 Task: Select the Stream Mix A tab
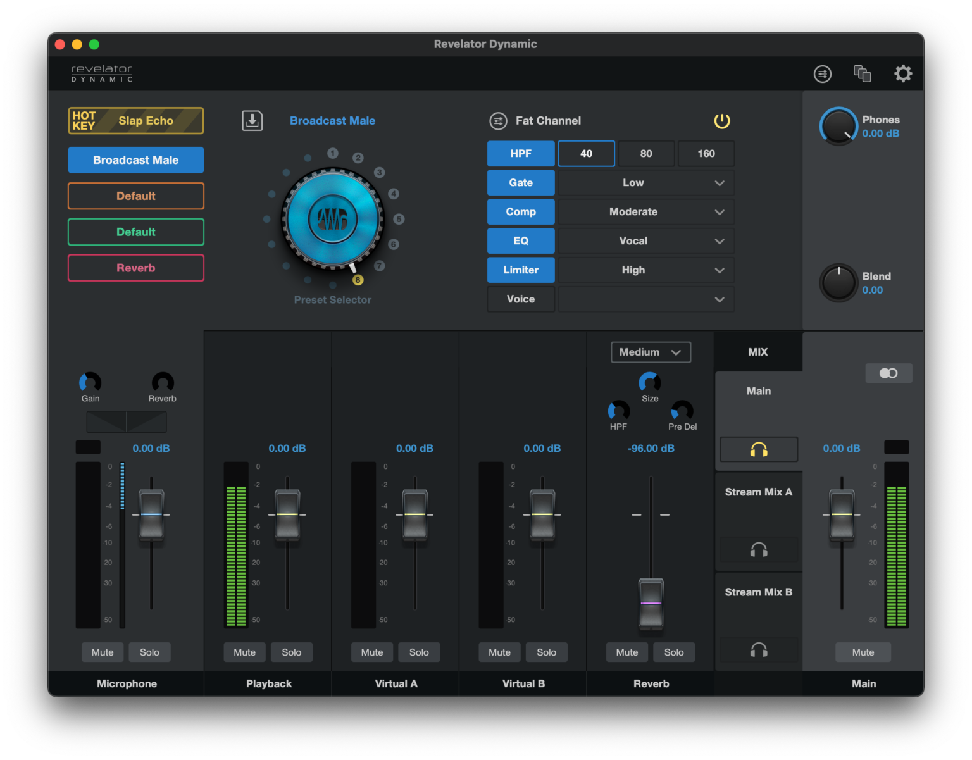(759, 492)
